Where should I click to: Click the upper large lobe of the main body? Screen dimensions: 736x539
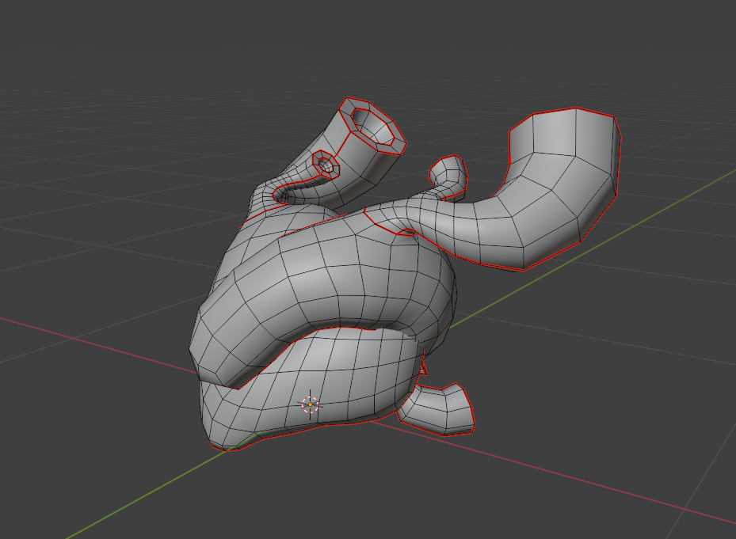click(x=333, y=277)
